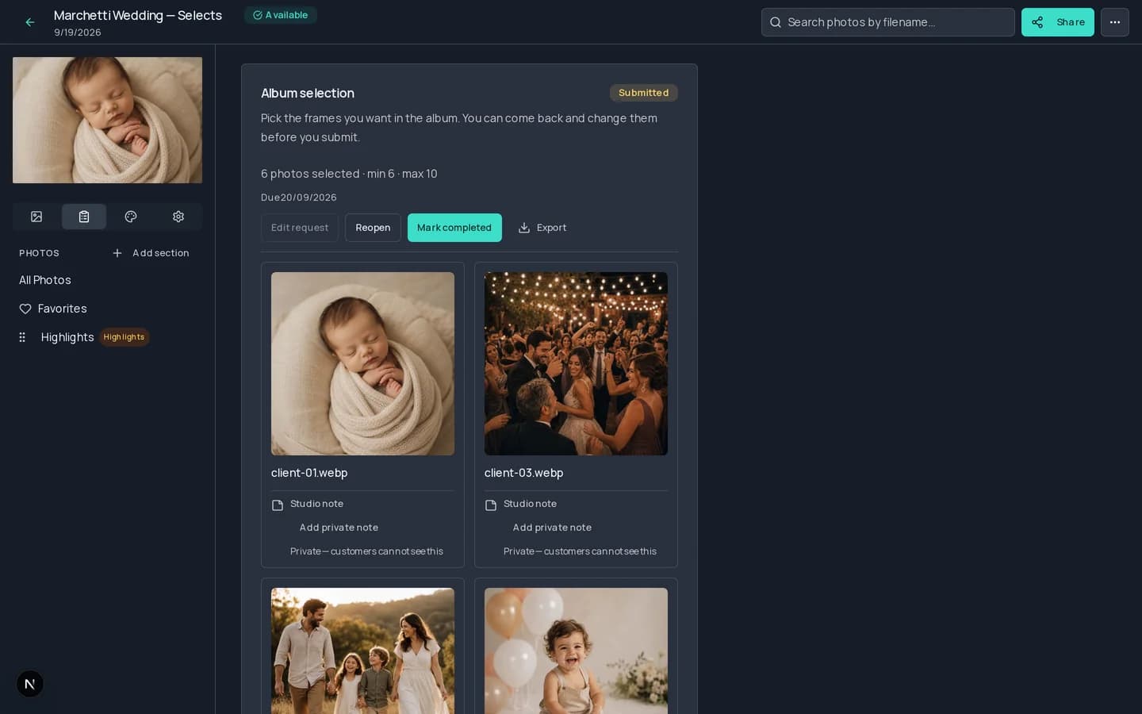Image resolution: width=1142 pixels, height=714 pixels.
Task: Click the PHOTOS sidebar heading
Action: click(x=39, y=253)
